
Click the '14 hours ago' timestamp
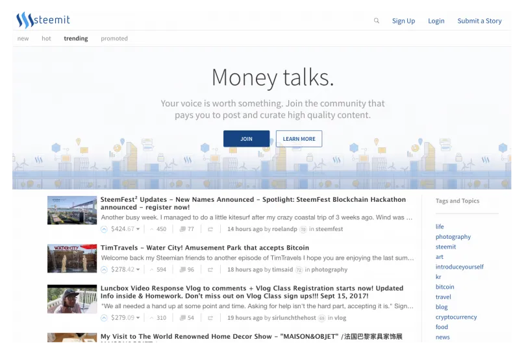pos(245,229)
